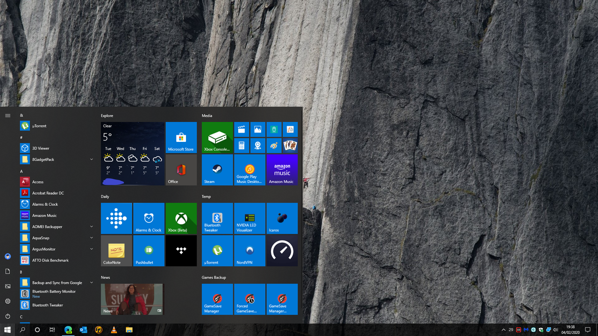Click the Media tile group title
Screen dimensions: 598x336
point(207,116)
